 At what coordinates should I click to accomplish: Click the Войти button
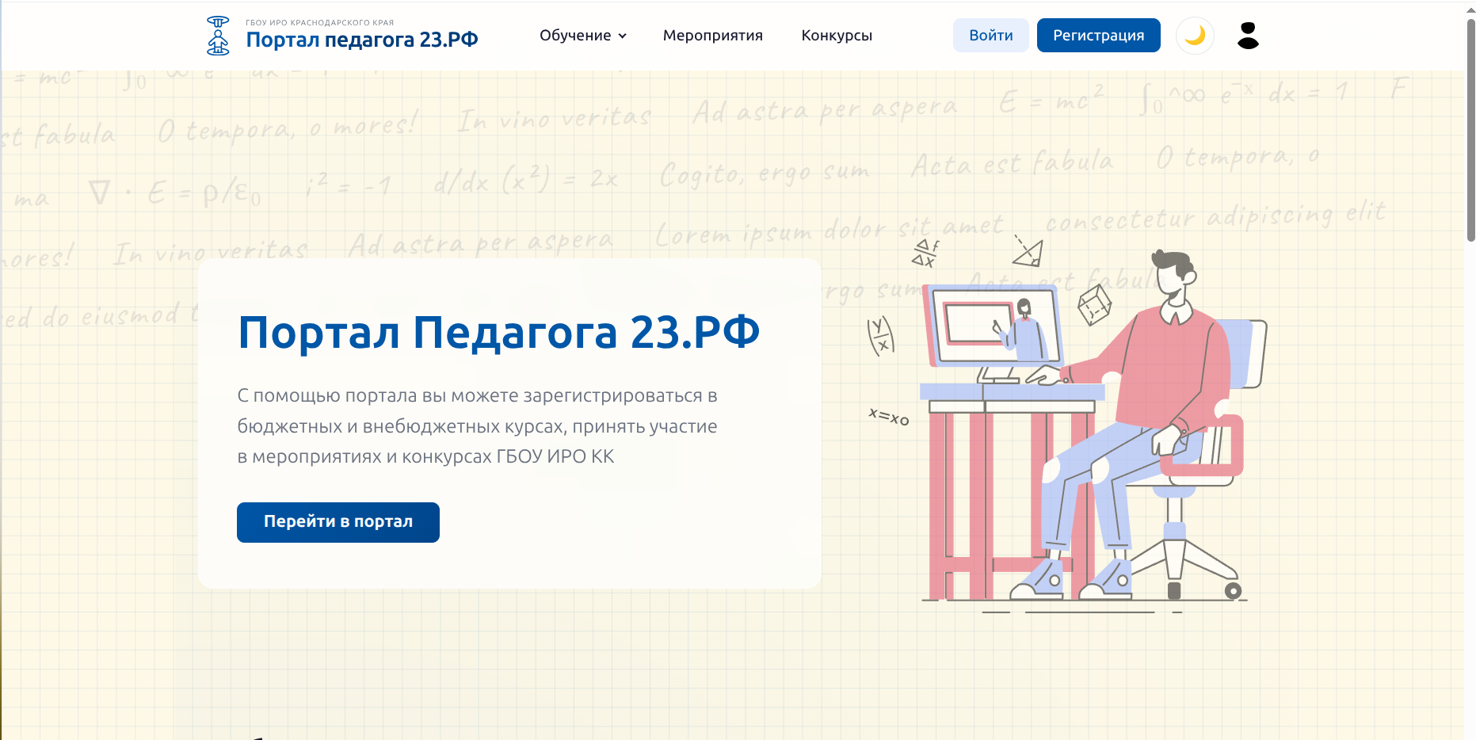point(991,36)
